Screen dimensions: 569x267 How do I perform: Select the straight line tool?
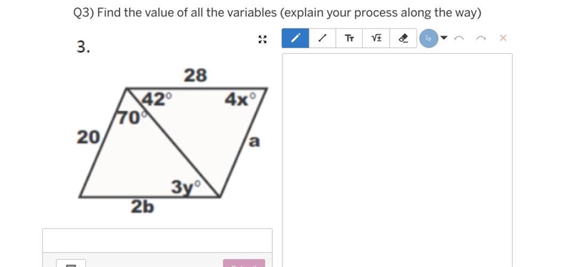pyautogui.click(x=322, y=38)
